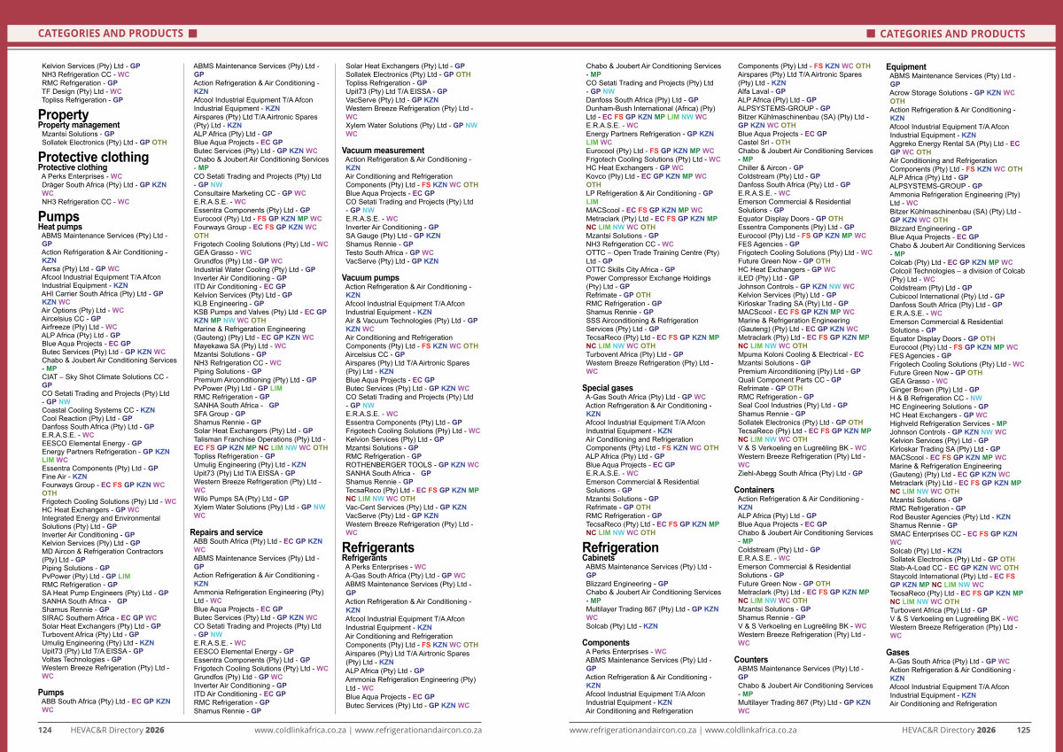Image resolution: width=1063 pixels, height=752 pixels.
Task: Click the square icon beside the right page header
Action: coord(871,34)
